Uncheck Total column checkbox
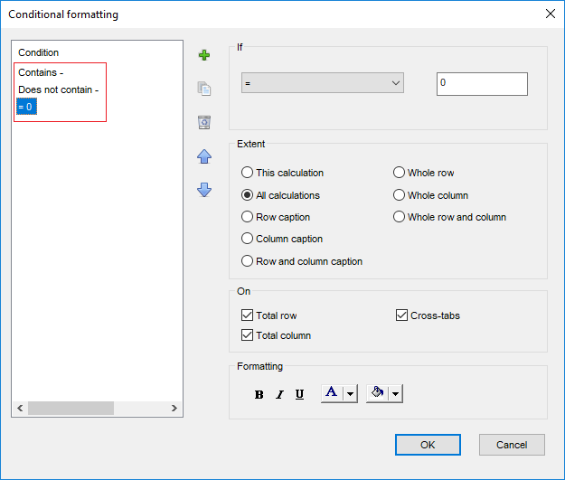 point(277,335)
